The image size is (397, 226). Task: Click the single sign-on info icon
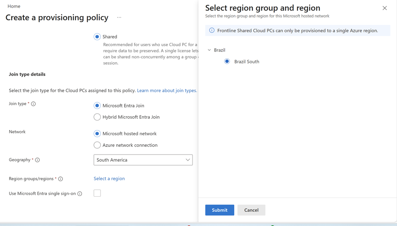coord(80,194)
